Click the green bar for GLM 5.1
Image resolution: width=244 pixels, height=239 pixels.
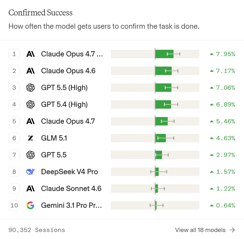pos(161,138)
